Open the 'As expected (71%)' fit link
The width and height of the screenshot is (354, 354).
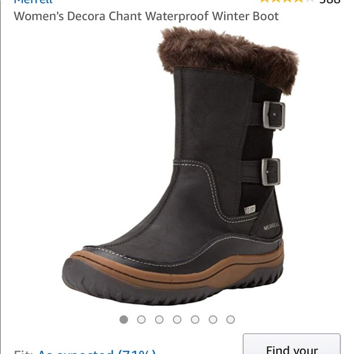click(x=97, y=352)
